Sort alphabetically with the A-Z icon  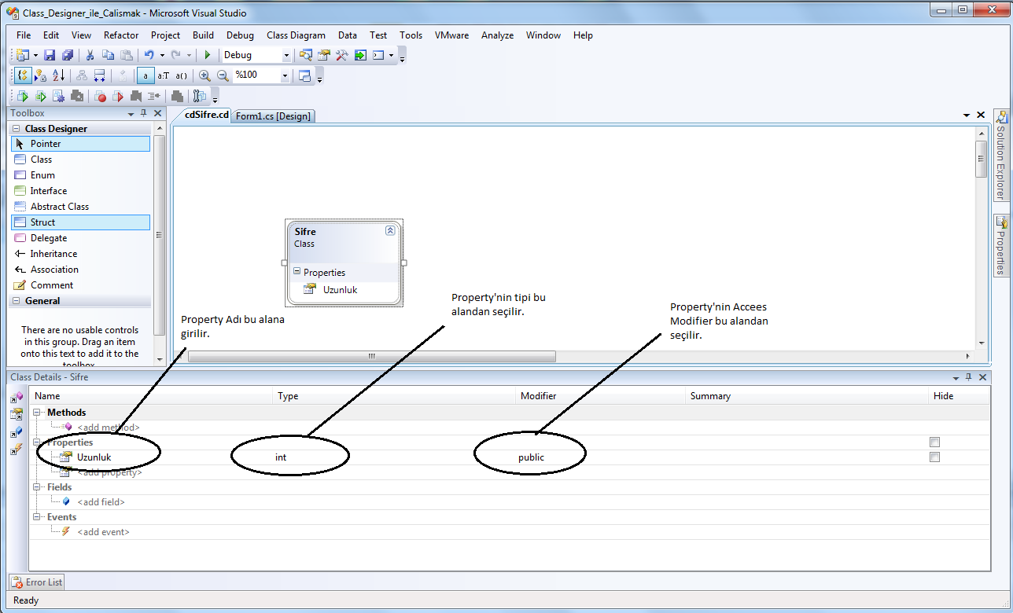pyautogui.click(x=59, y=75)
